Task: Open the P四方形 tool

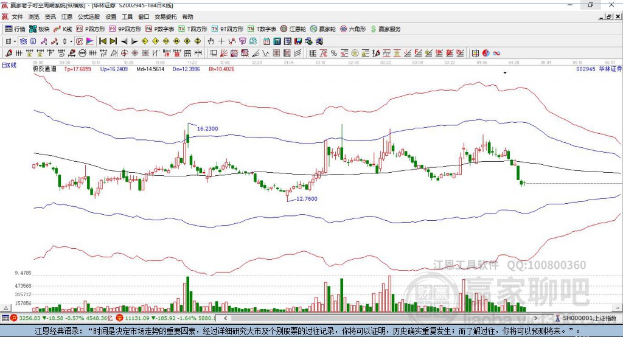Action: click(91, 29)
